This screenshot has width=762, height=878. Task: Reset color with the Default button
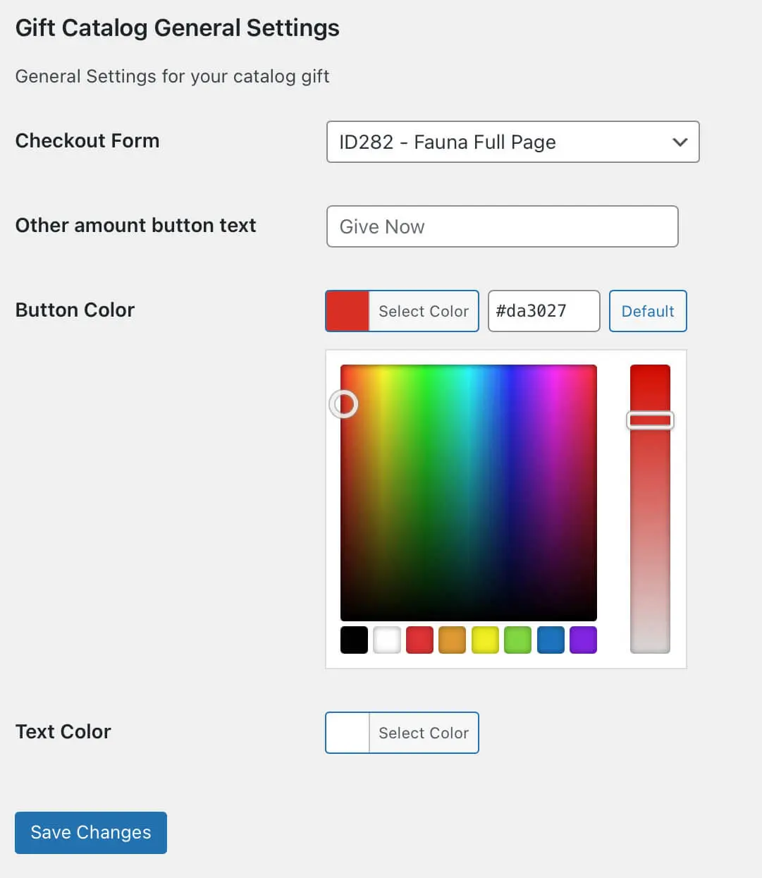coord(647,311)
